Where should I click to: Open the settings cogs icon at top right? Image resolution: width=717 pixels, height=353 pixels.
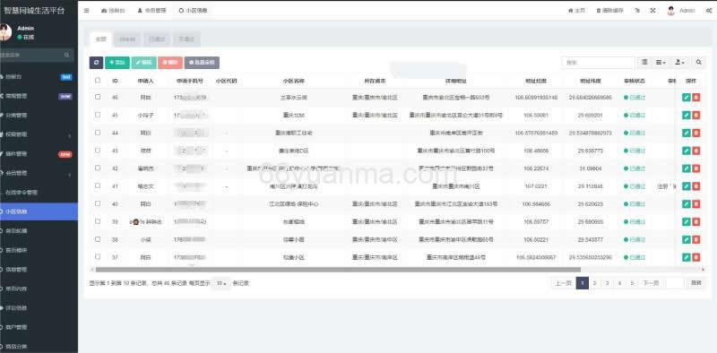coord(708,11)
